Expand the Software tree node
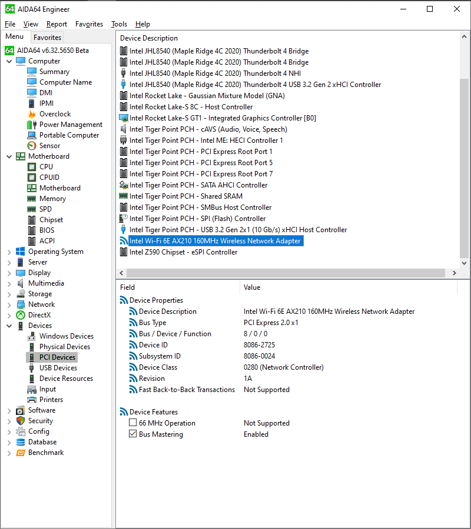471x529 pixels. click(x=9, y=411)
